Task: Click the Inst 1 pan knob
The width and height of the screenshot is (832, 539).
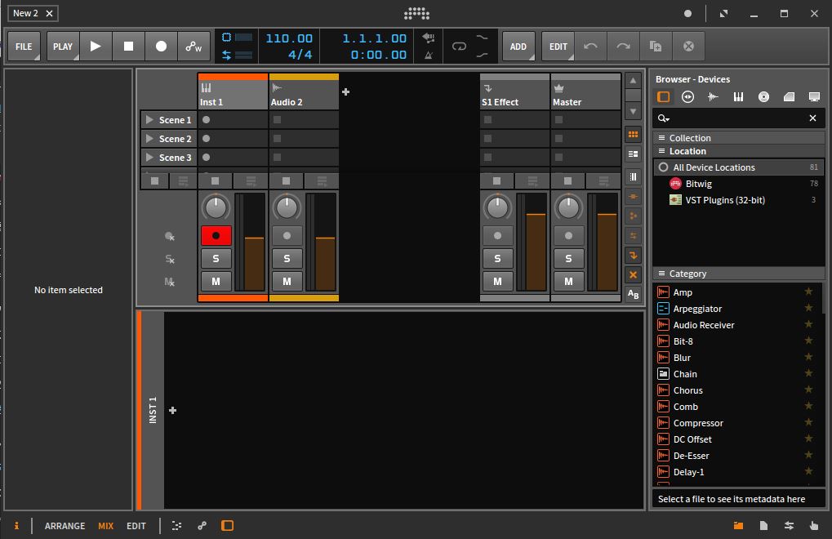Action: [216, 207]
